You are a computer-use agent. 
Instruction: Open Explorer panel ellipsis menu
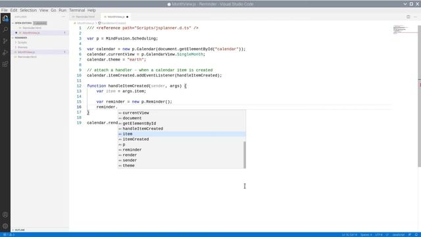pyautogui.click(x=63, y=16)
